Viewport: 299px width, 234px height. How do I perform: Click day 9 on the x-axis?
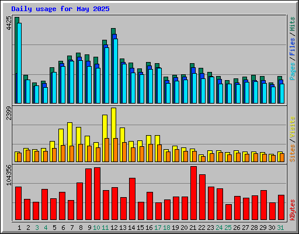89,228
